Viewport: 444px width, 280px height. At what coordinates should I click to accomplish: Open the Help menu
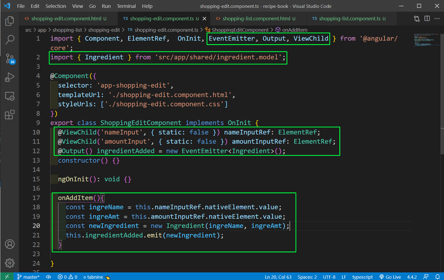coord(147,6)
